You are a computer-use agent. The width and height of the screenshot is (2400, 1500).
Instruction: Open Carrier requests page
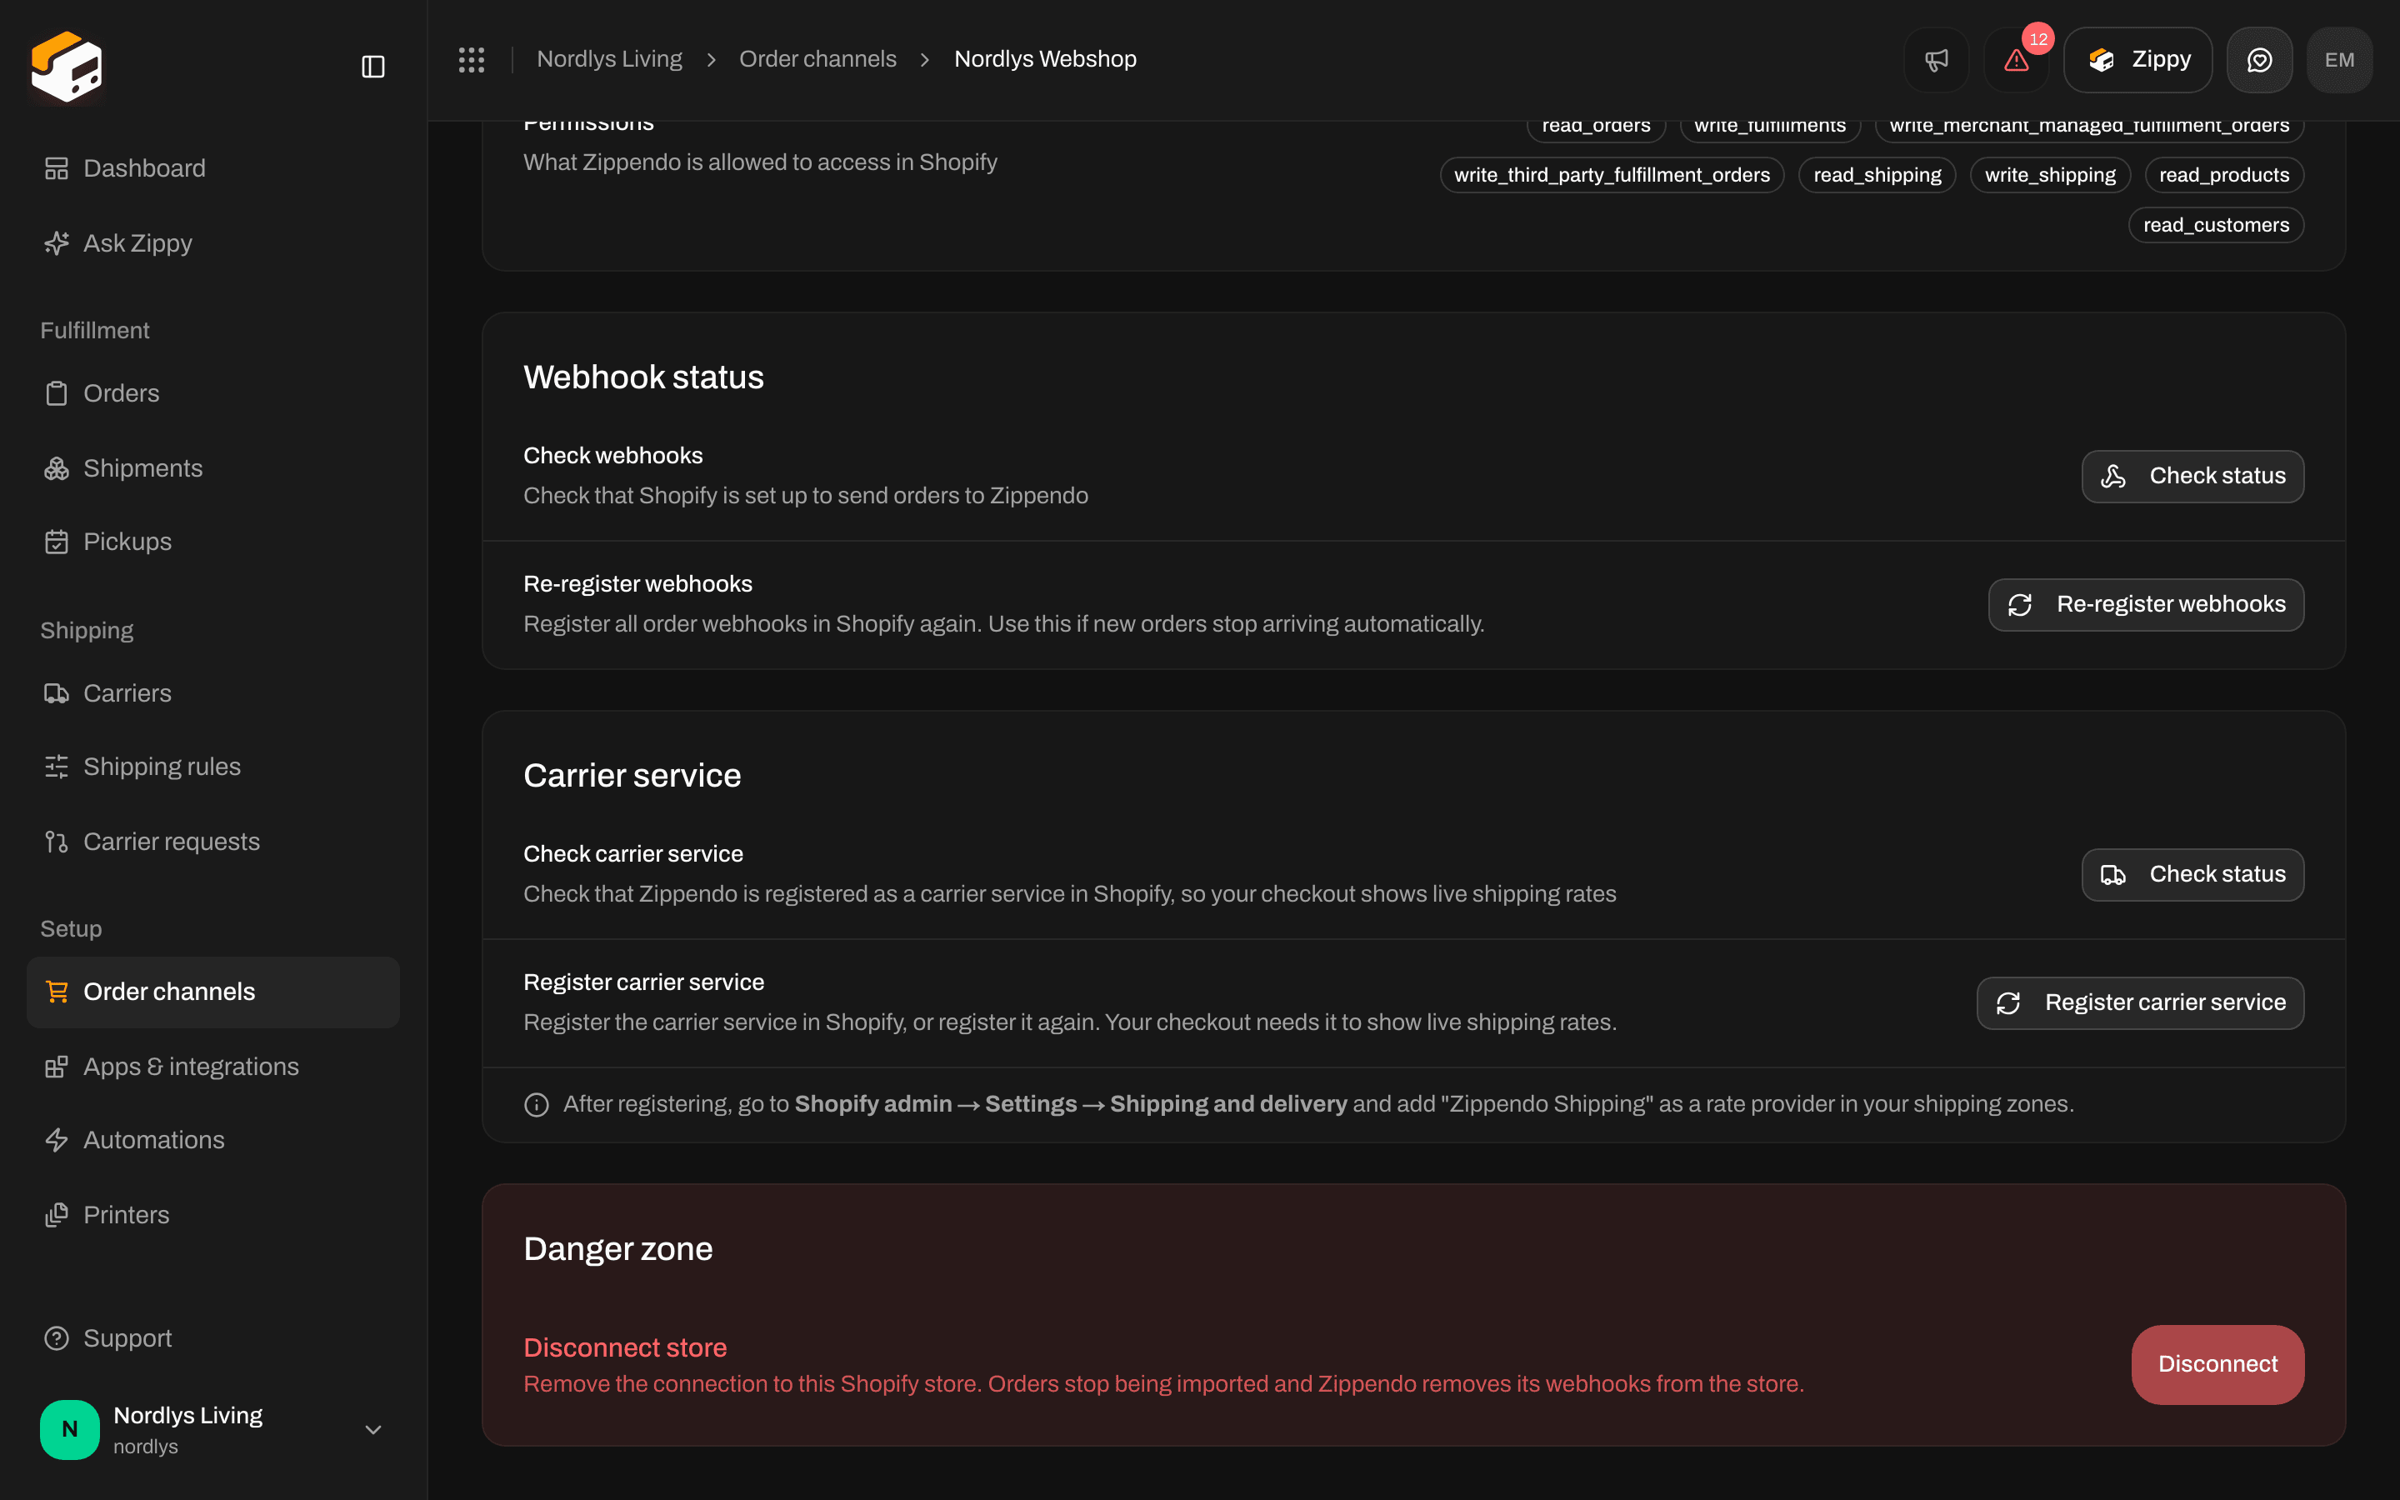click(213, 842)
